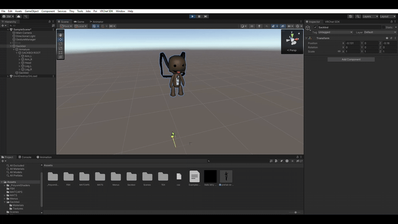Expand the Head bone in Hierarchy
The width and height of the screenshot is (398, 224).
click(19, 63)
